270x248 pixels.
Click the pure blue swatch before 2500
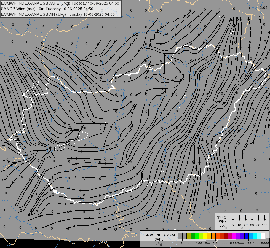[246, 236]
